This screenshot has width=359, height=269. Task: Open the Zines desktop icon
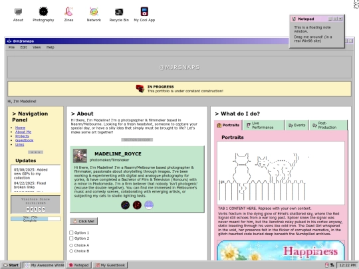68,15
